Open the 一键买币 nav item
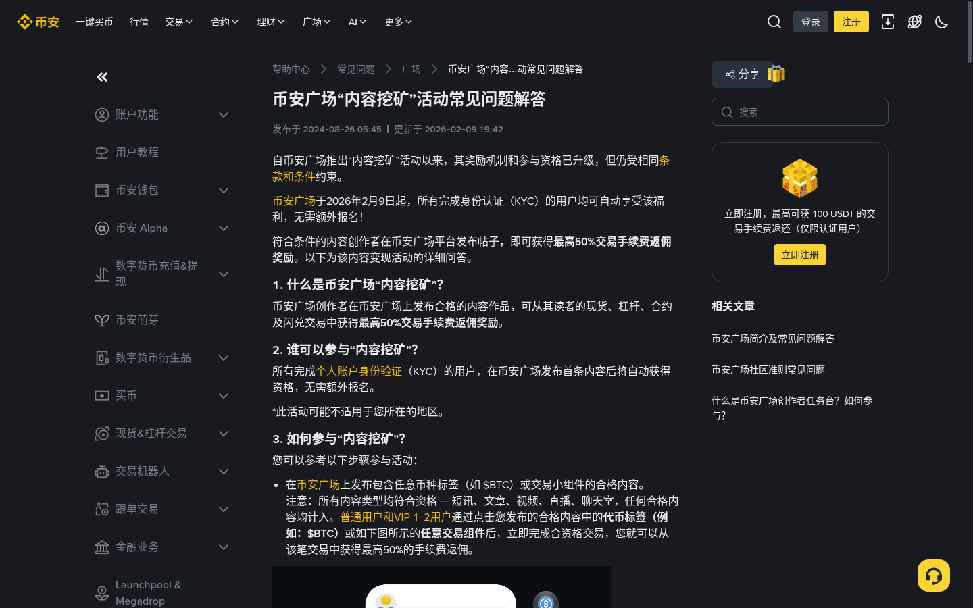The image size is (973, 608). pyautogui.click(x=95, y=22)
